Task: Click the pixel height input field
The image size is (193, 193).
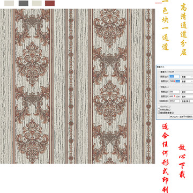Action: point(174,81)
